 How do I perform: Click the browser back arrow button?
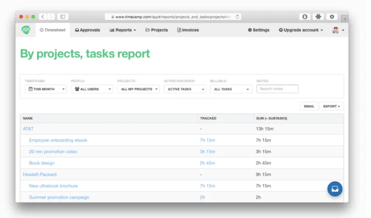[x=43, y=17]
